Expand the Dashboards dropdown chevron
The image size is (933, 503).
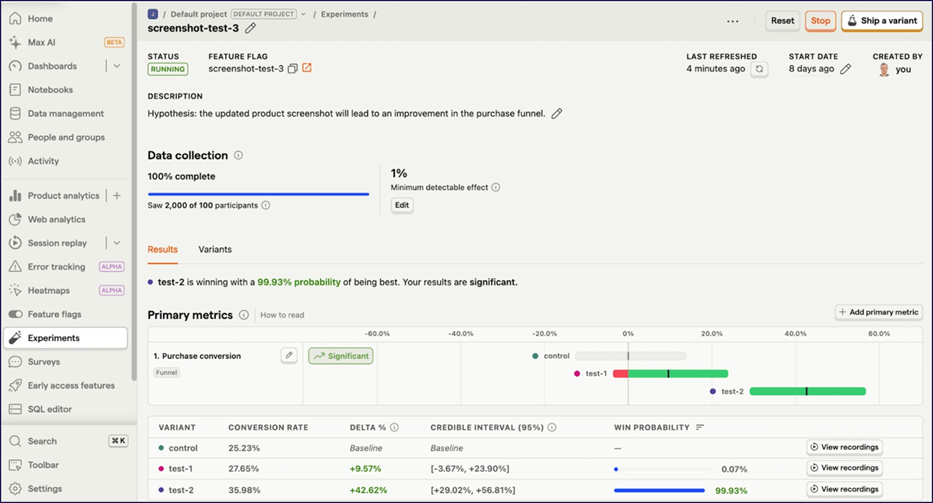coord(117,66)
